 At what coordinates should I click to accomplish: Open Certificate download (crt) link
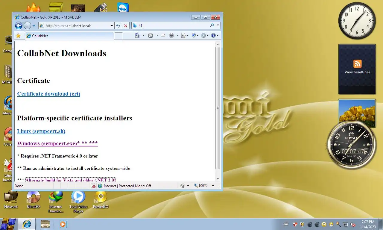click(49, 94)
